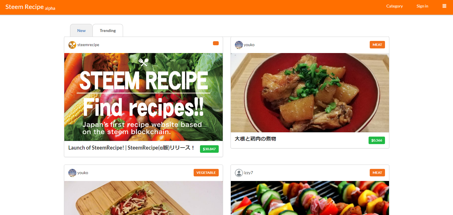The image size is (453, 215).
Task: Open the grilled skewers recipe image
Action: (310, 198)
